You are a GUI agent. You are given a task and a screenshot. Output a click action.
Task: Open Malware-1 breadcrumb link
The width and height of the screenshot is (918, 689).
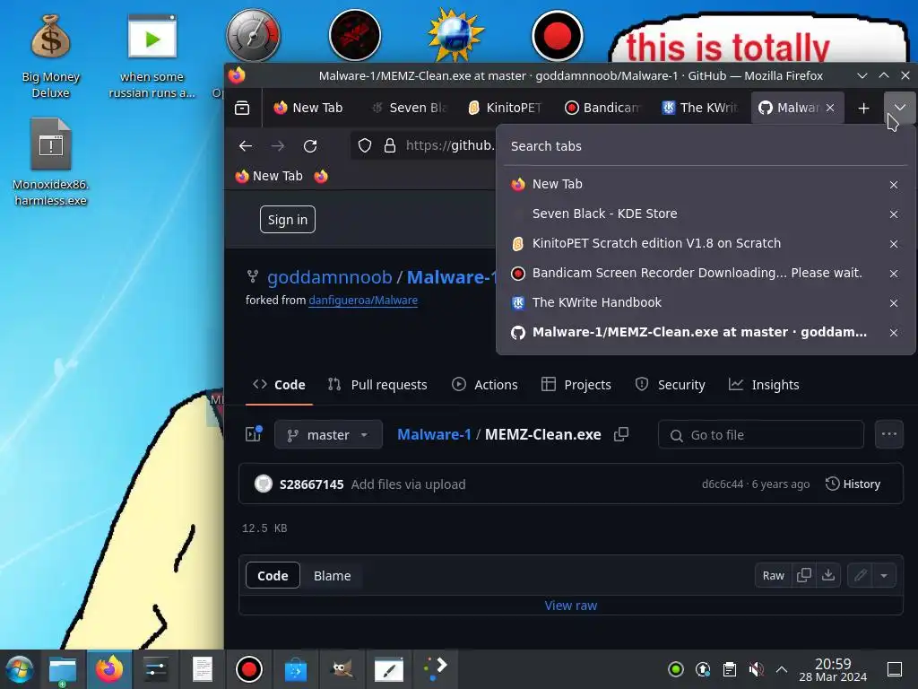click(x=434, y=435)
